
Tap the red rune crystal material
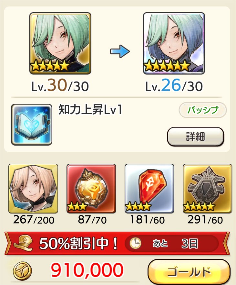tap(149, 189)
